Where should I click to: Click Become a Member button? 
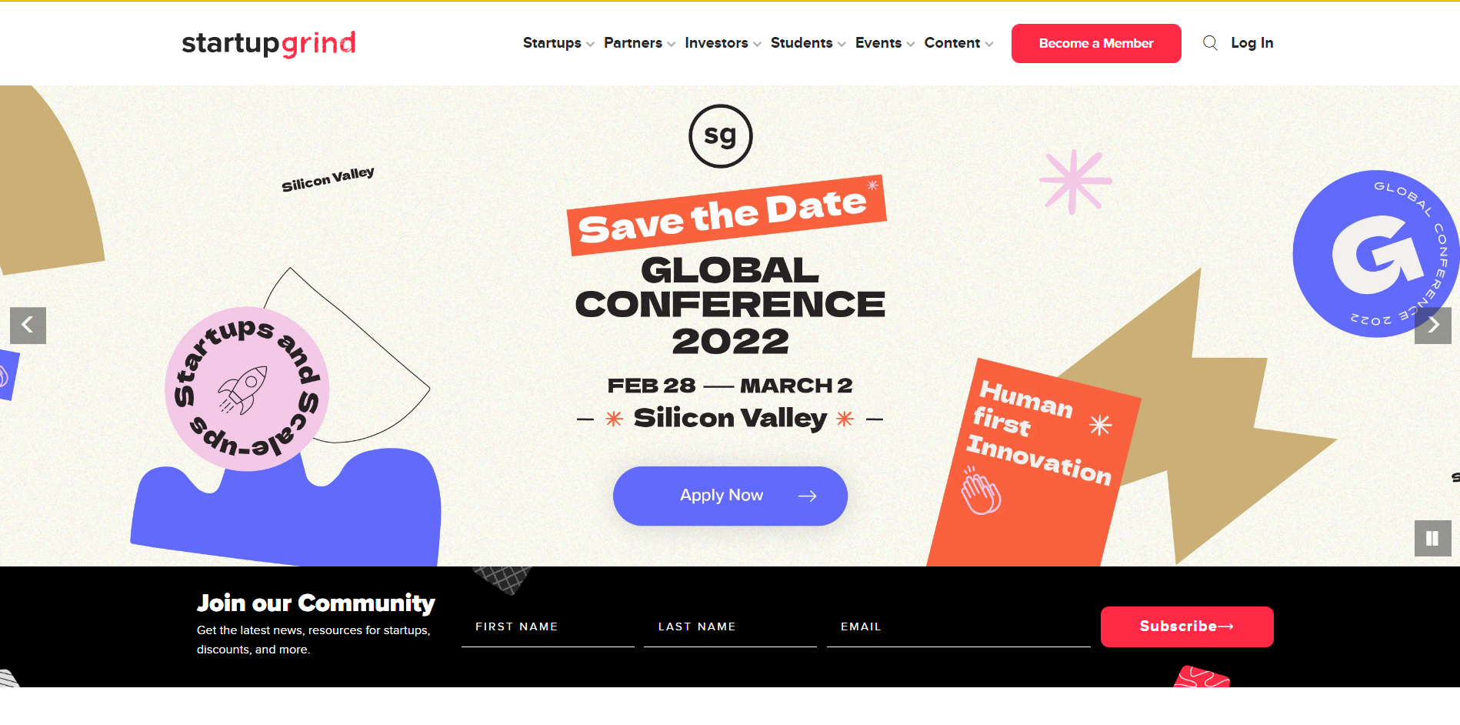pos(1096,43)
